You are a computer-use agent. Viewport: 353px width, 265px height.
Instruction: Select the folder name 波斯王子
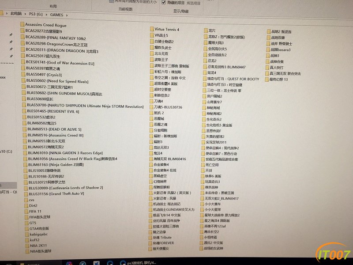(161, 60)
